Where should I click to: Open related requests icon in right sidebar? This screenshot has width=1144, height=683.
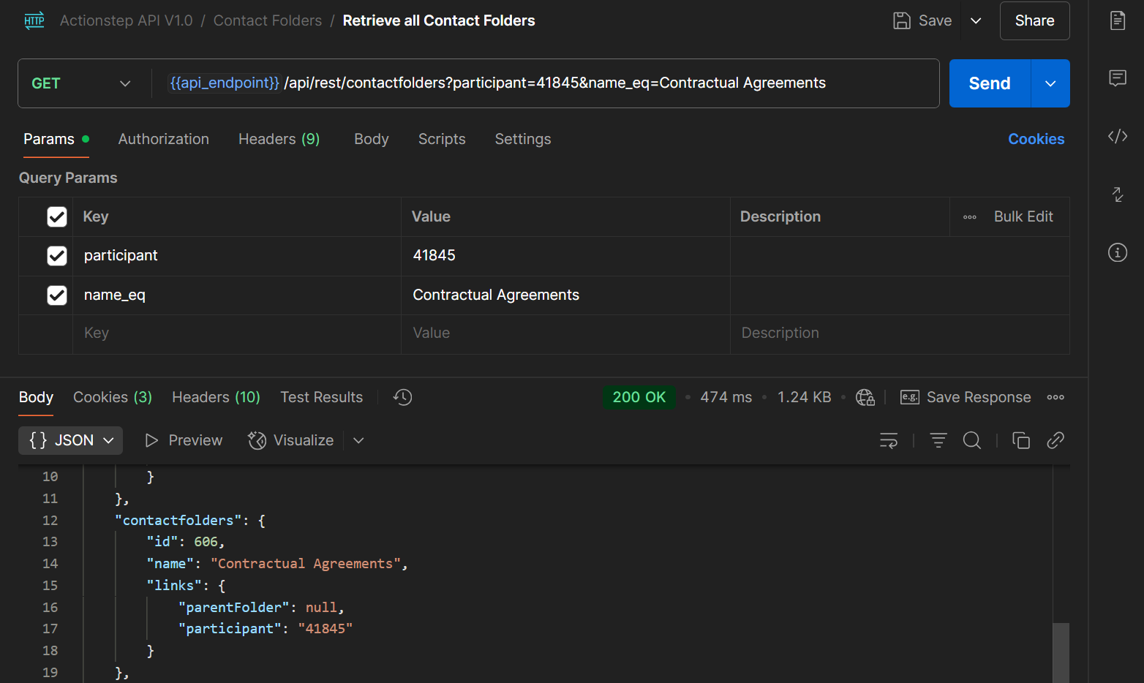tap(1118, 195)
